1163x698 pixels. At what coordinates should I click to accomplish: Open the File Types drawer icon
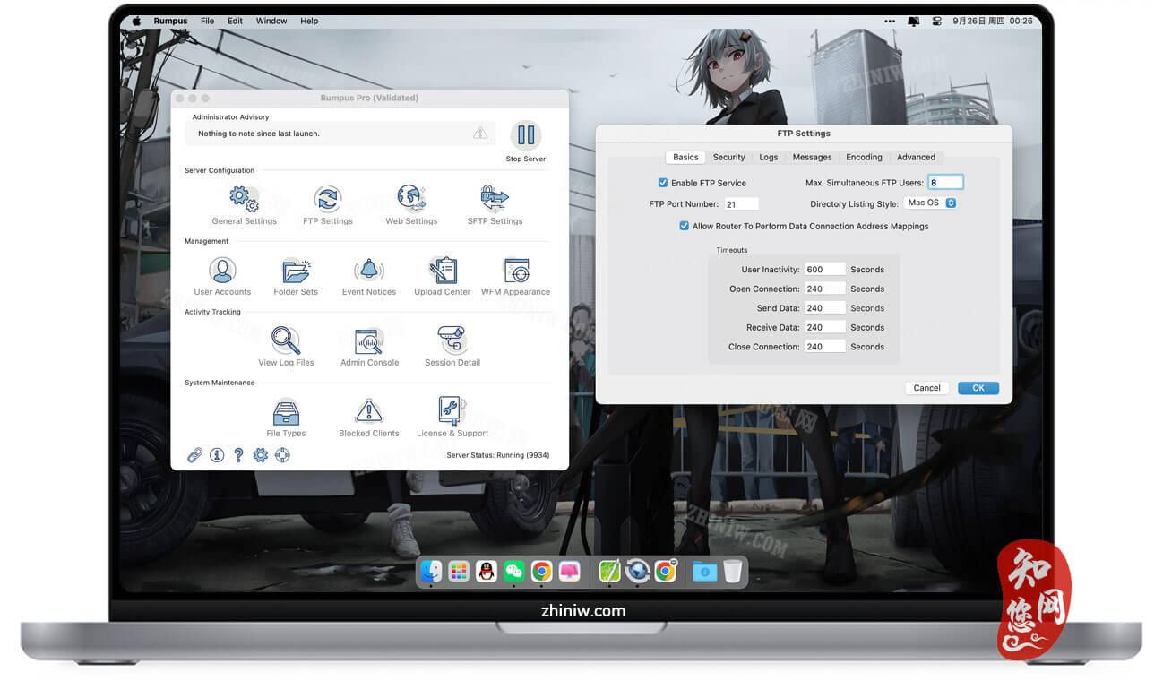(x=286, y=411)
